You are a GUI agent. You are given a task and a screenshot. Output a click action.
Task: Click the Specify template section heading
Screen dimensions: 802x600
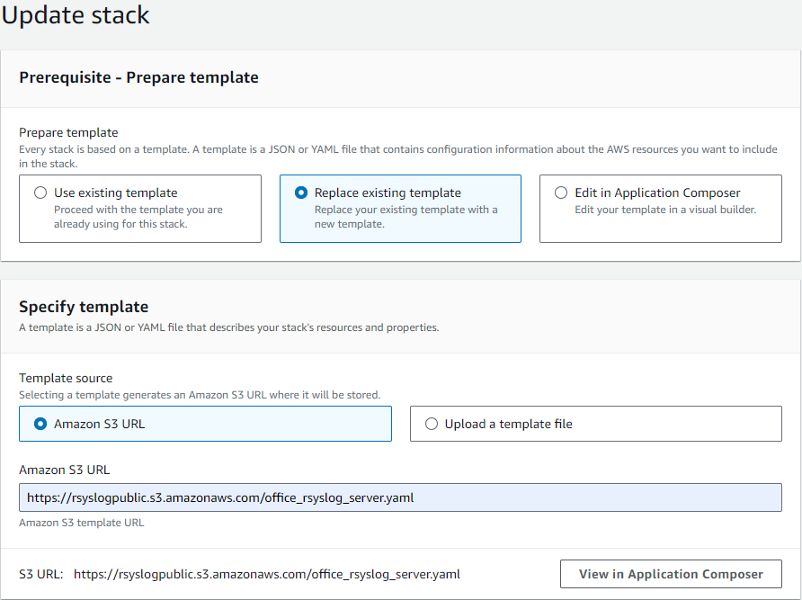point(84,307)
